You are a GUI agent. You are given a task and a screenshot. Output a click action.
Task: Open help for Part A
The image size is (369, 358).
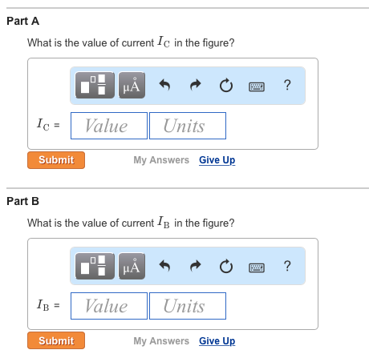pos(287,85)
